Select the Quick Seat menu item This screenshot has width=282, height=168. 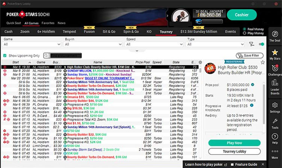[x=13, y=23]
